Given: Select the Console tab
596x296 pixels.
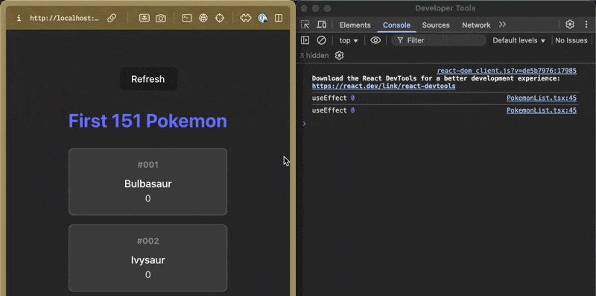Looking at the screenshot, I should (396, 25).
